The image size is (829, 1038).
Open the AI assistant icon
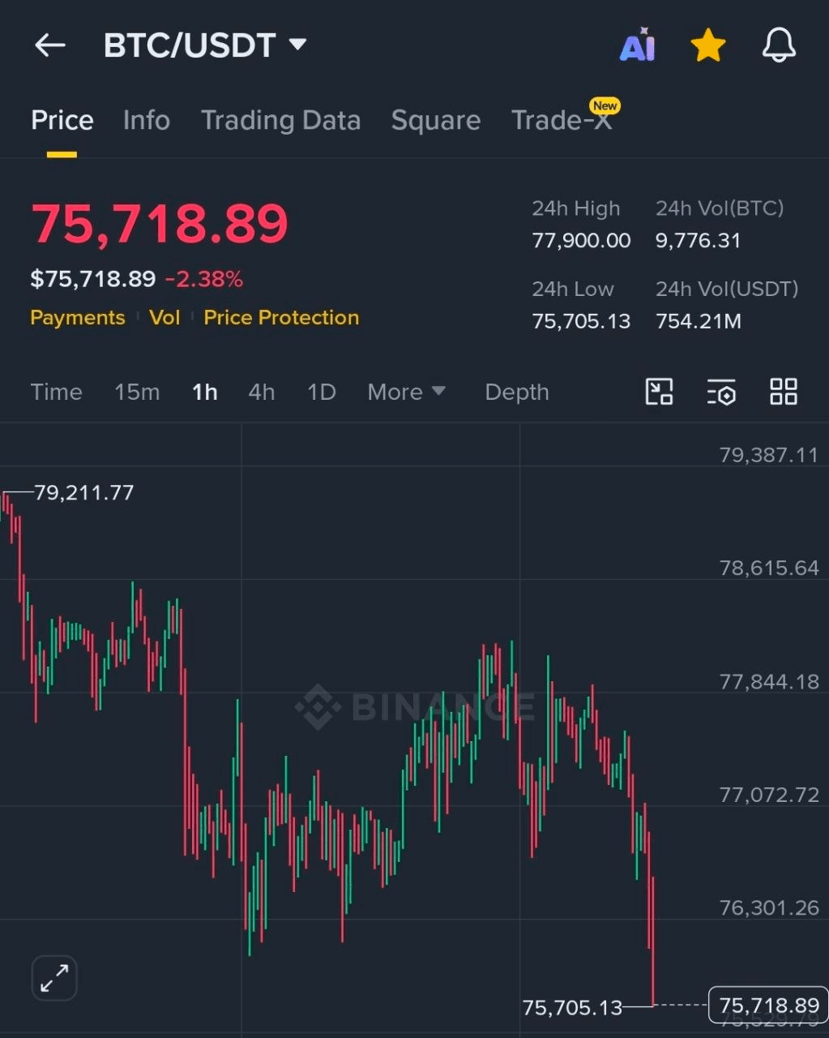(637, 45)
